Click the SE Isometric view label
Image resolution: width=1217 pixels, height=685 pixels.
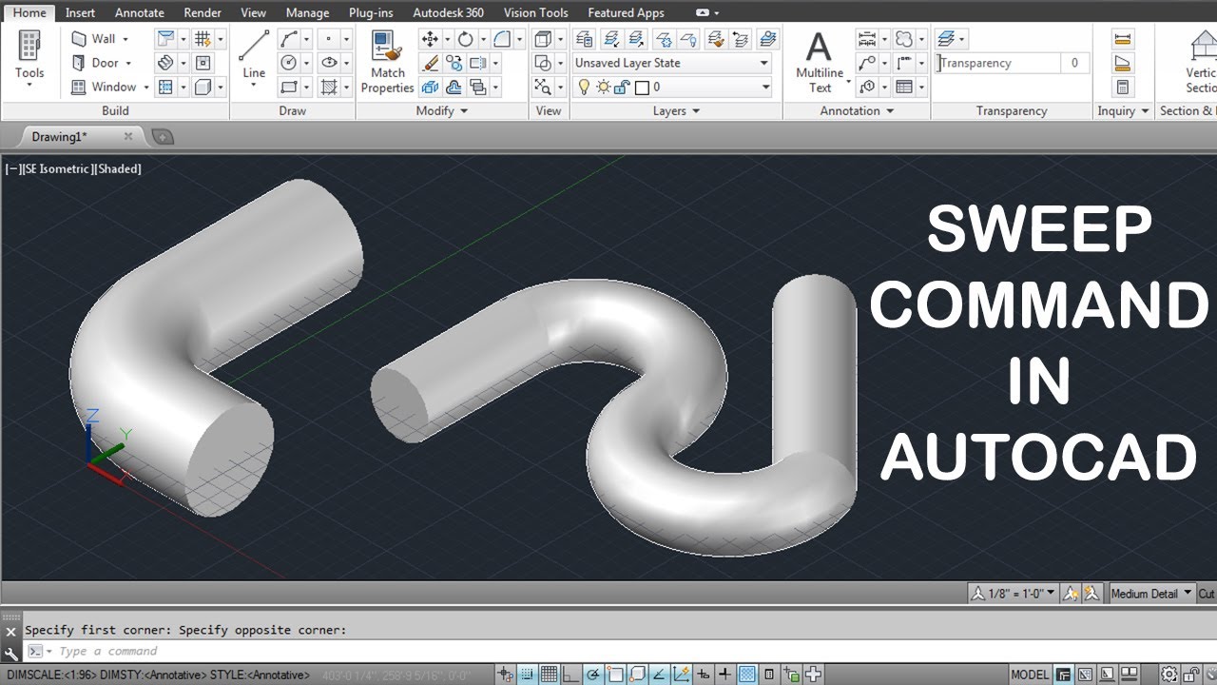[57, 168]
